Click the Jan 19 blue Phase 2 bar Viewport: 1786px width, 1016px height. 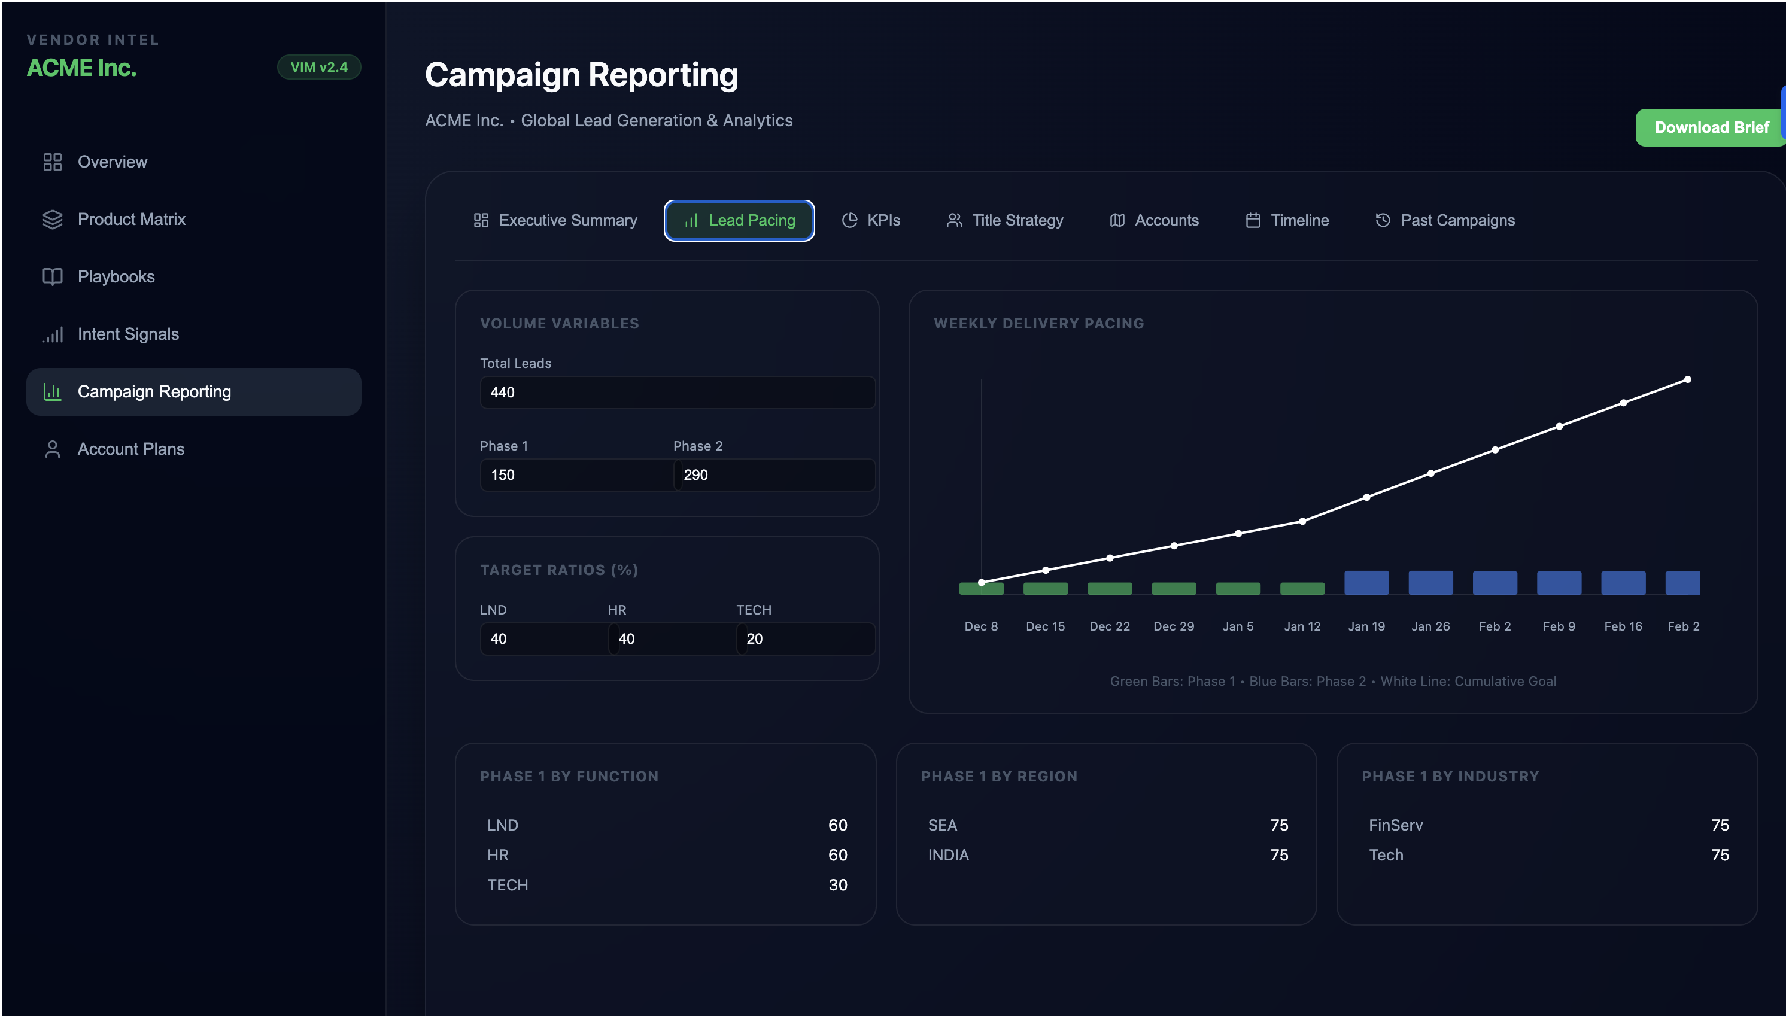pyautogui.click(x=1366, y=583)
